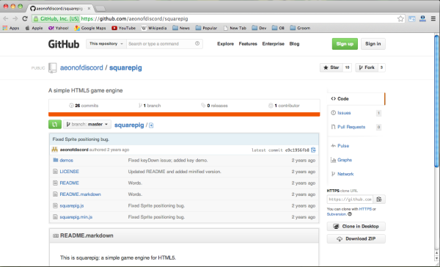Viewport: 440px width, 267px height.
Task: Open the Features menu item
Action: (x=248, y=44)
